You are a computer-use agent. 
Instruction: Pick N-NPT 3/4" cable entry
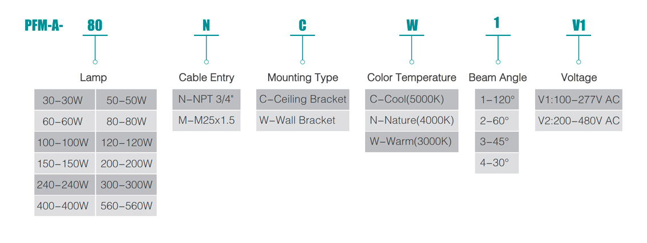(206, 100)
